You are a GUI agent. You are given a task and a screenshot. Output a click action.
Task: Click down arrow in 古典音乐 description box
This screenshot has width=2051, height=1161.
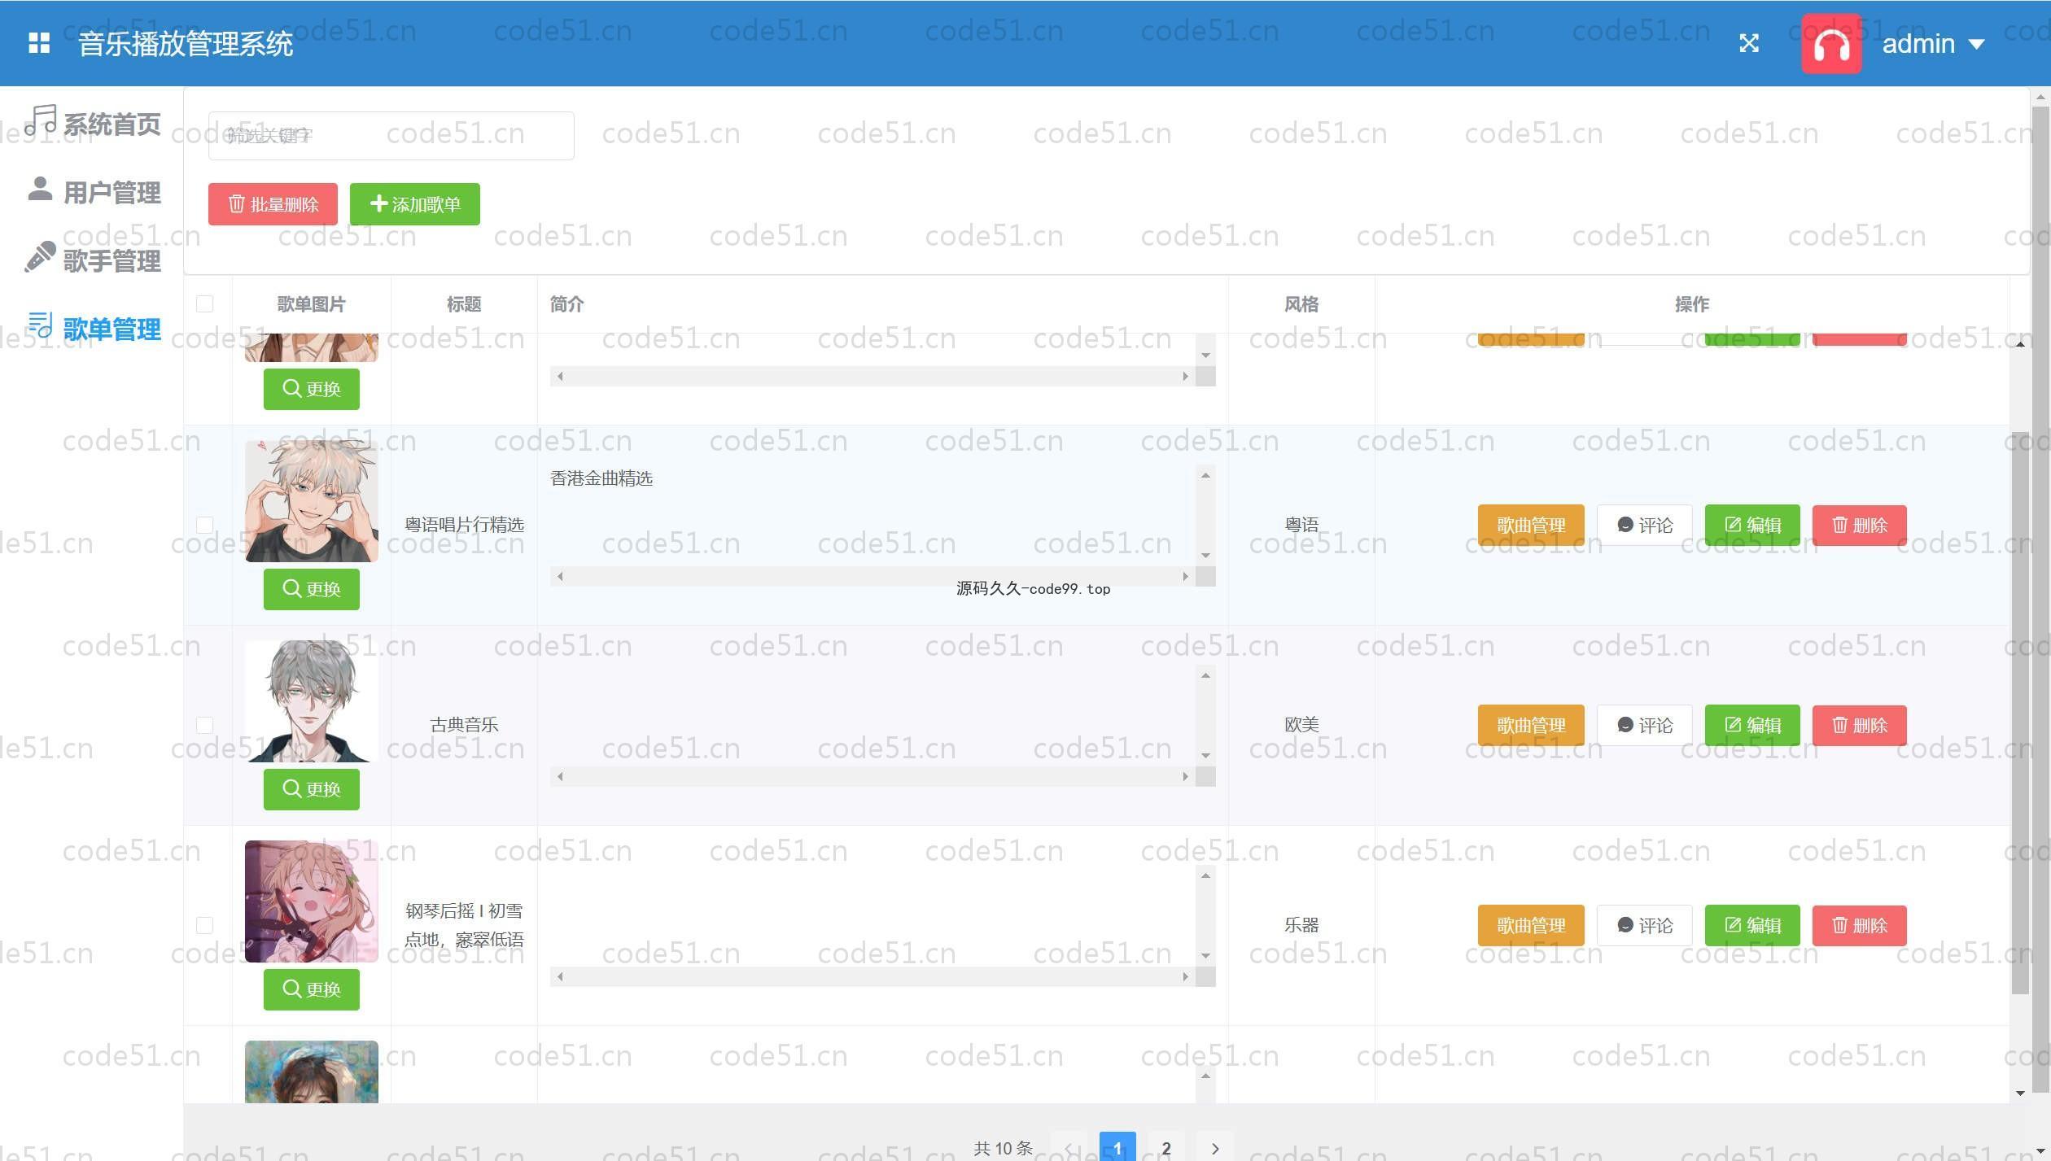[1205, 756]
